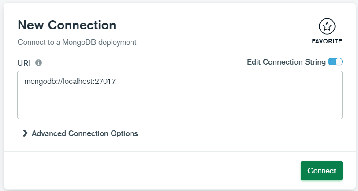Click the Edit Connection String label
Image resolution: width=358 pixels, height=191 pixels.
coord(286,62)
